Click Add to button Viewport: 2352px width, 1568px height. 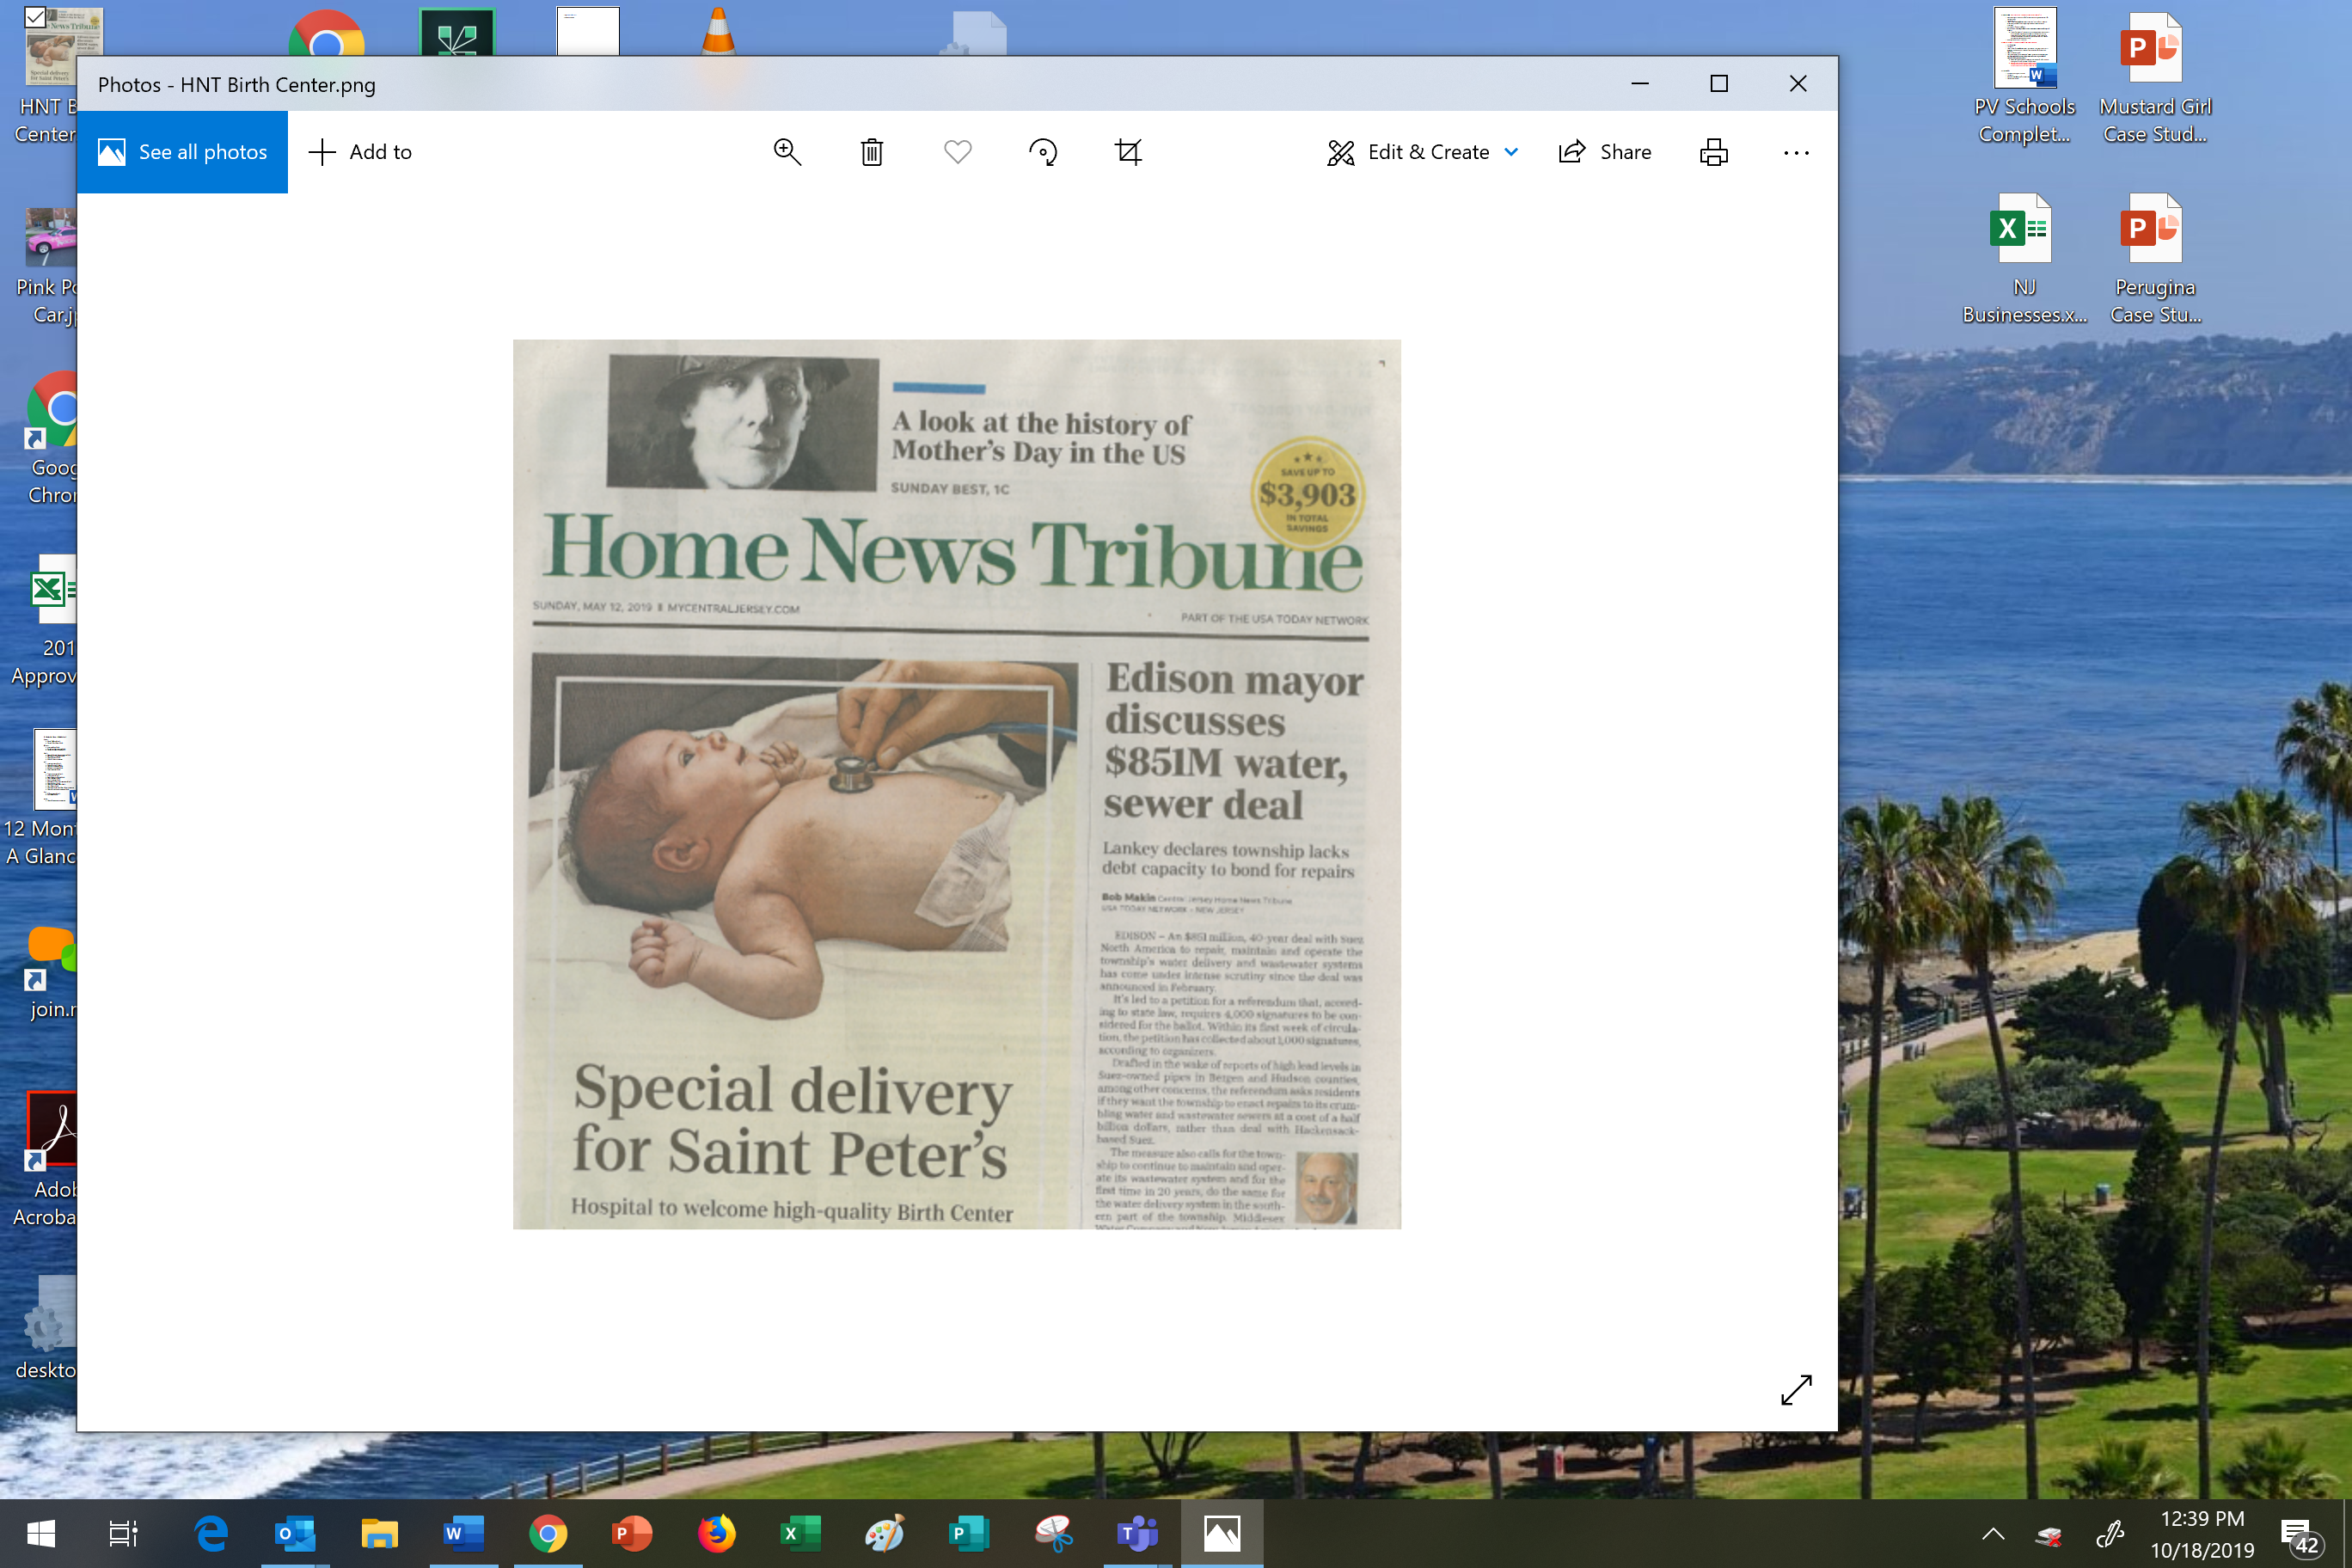coord(360,152)
